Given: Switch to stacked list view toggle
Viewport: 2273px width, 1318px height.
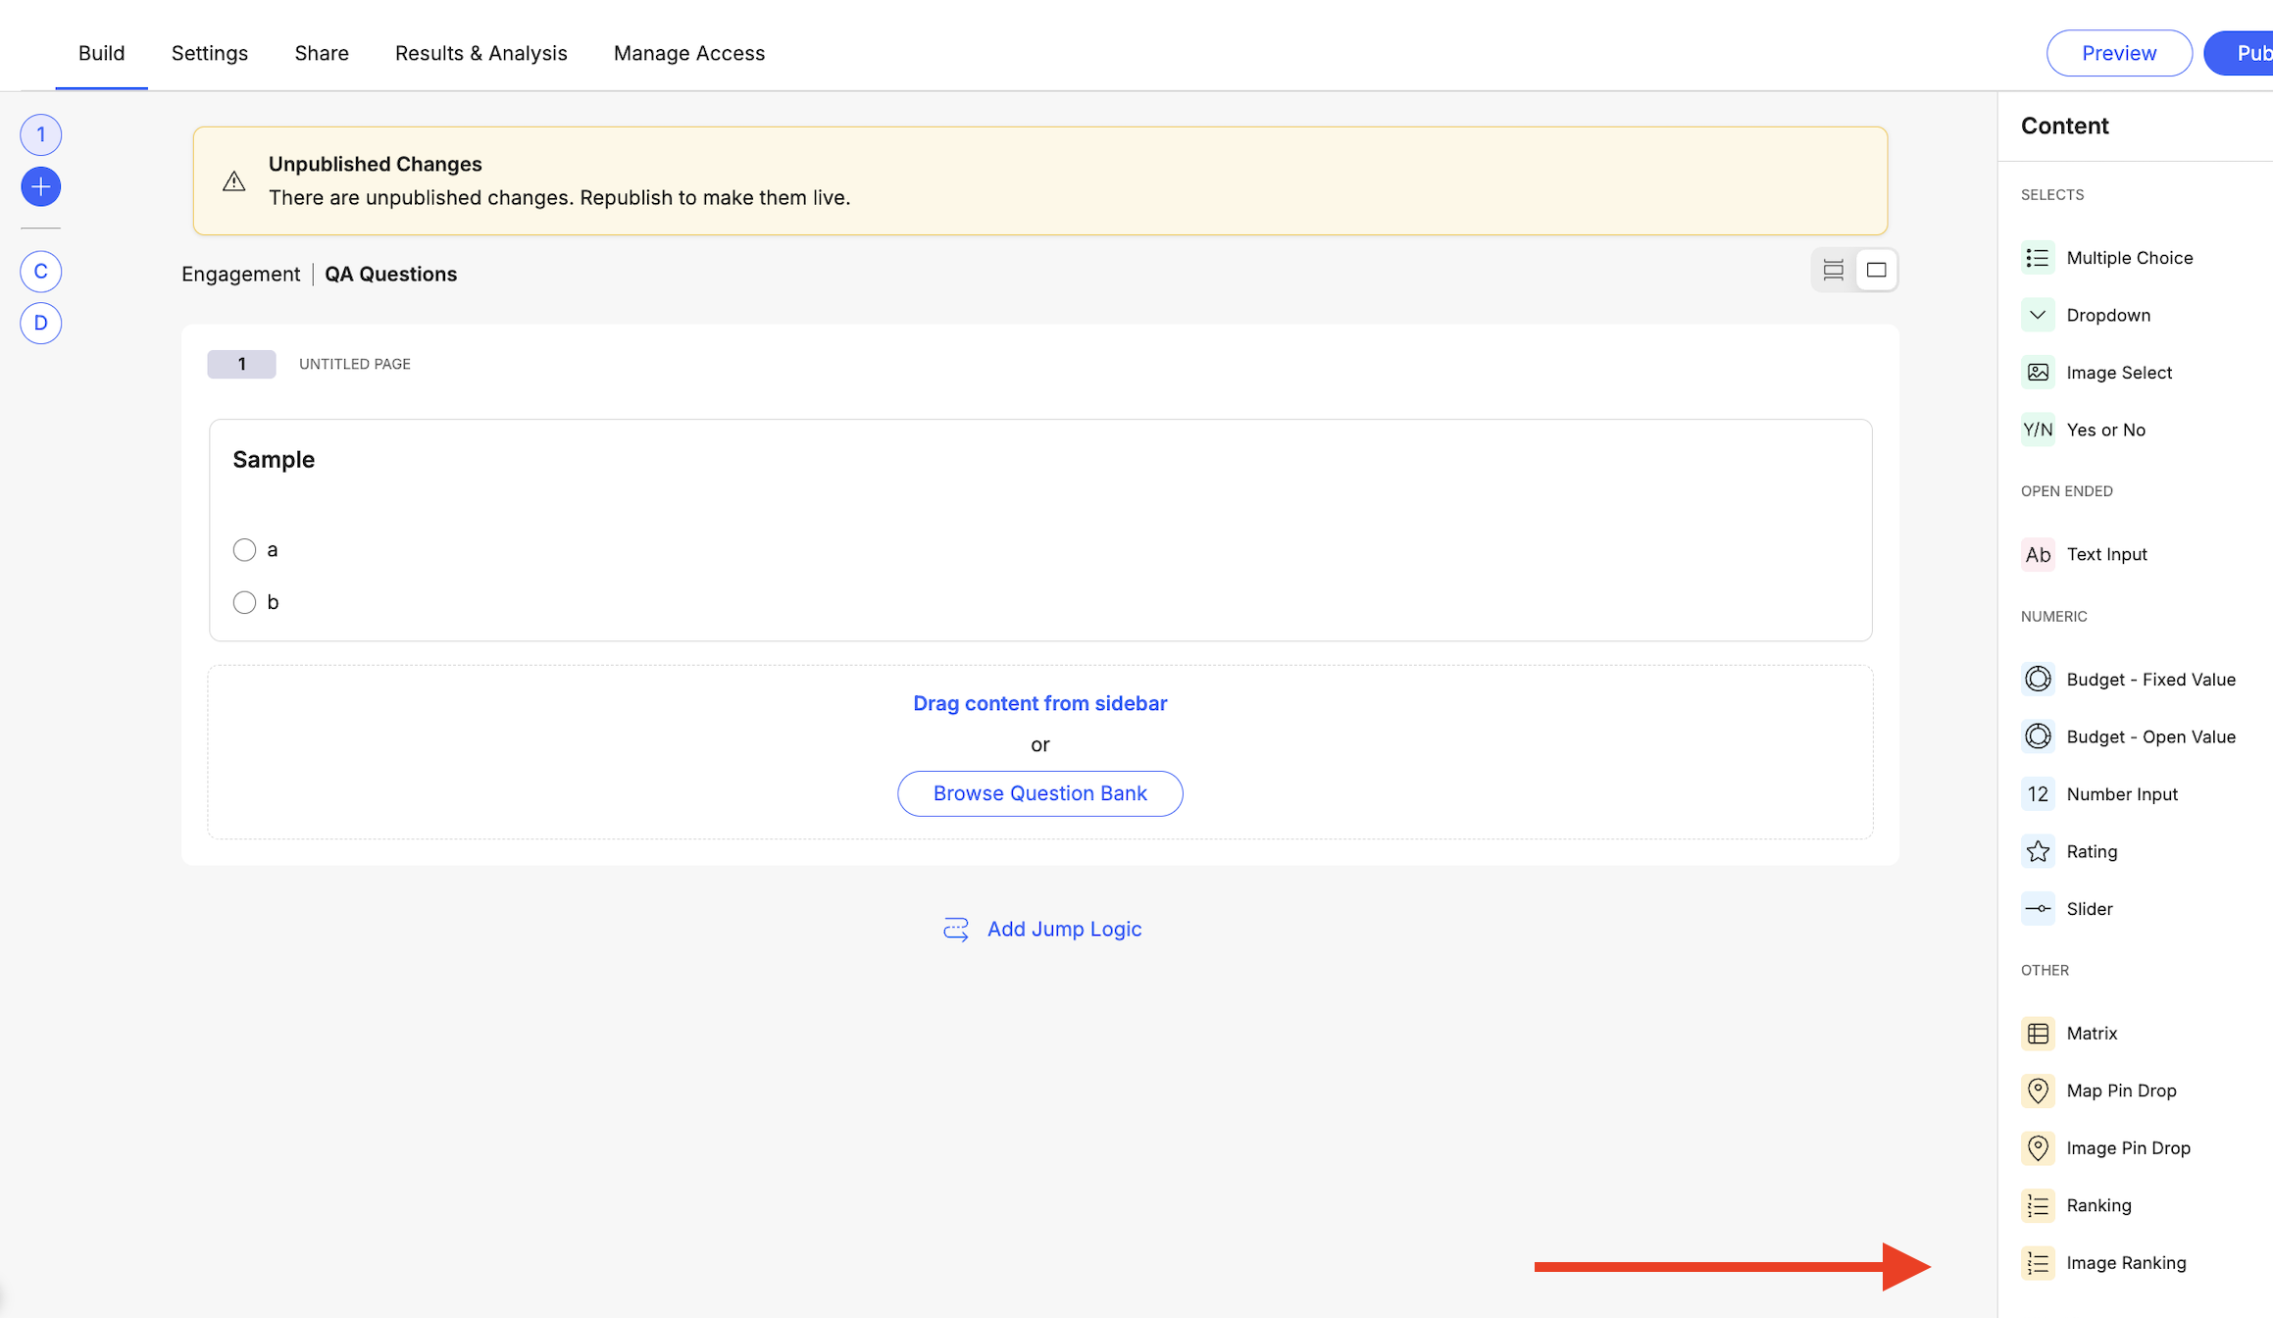Looking at the screenshot, I should pyautogui.click(x=1833, y=270).
